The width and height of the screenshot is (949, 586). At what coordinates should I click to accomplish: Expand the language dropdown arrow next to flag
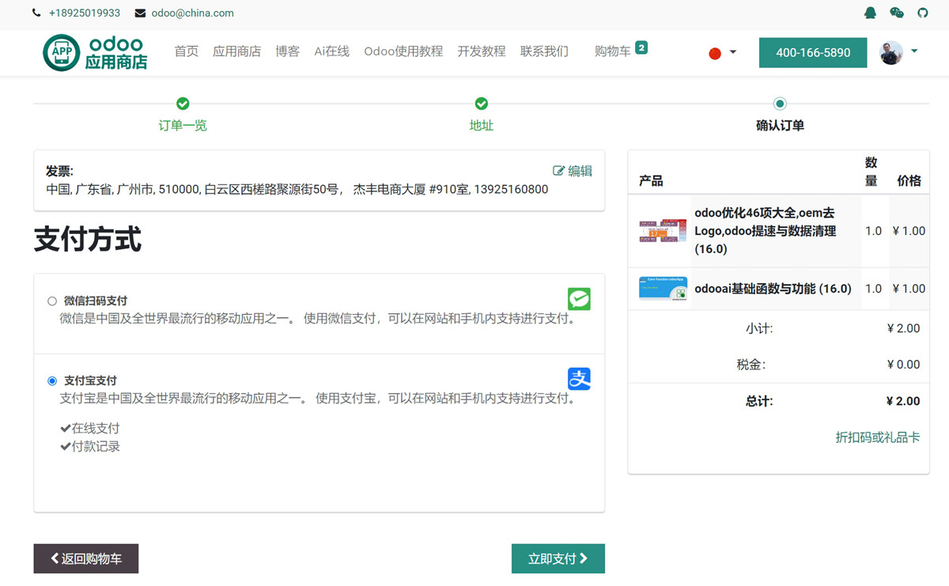click(x=733, y=52)
